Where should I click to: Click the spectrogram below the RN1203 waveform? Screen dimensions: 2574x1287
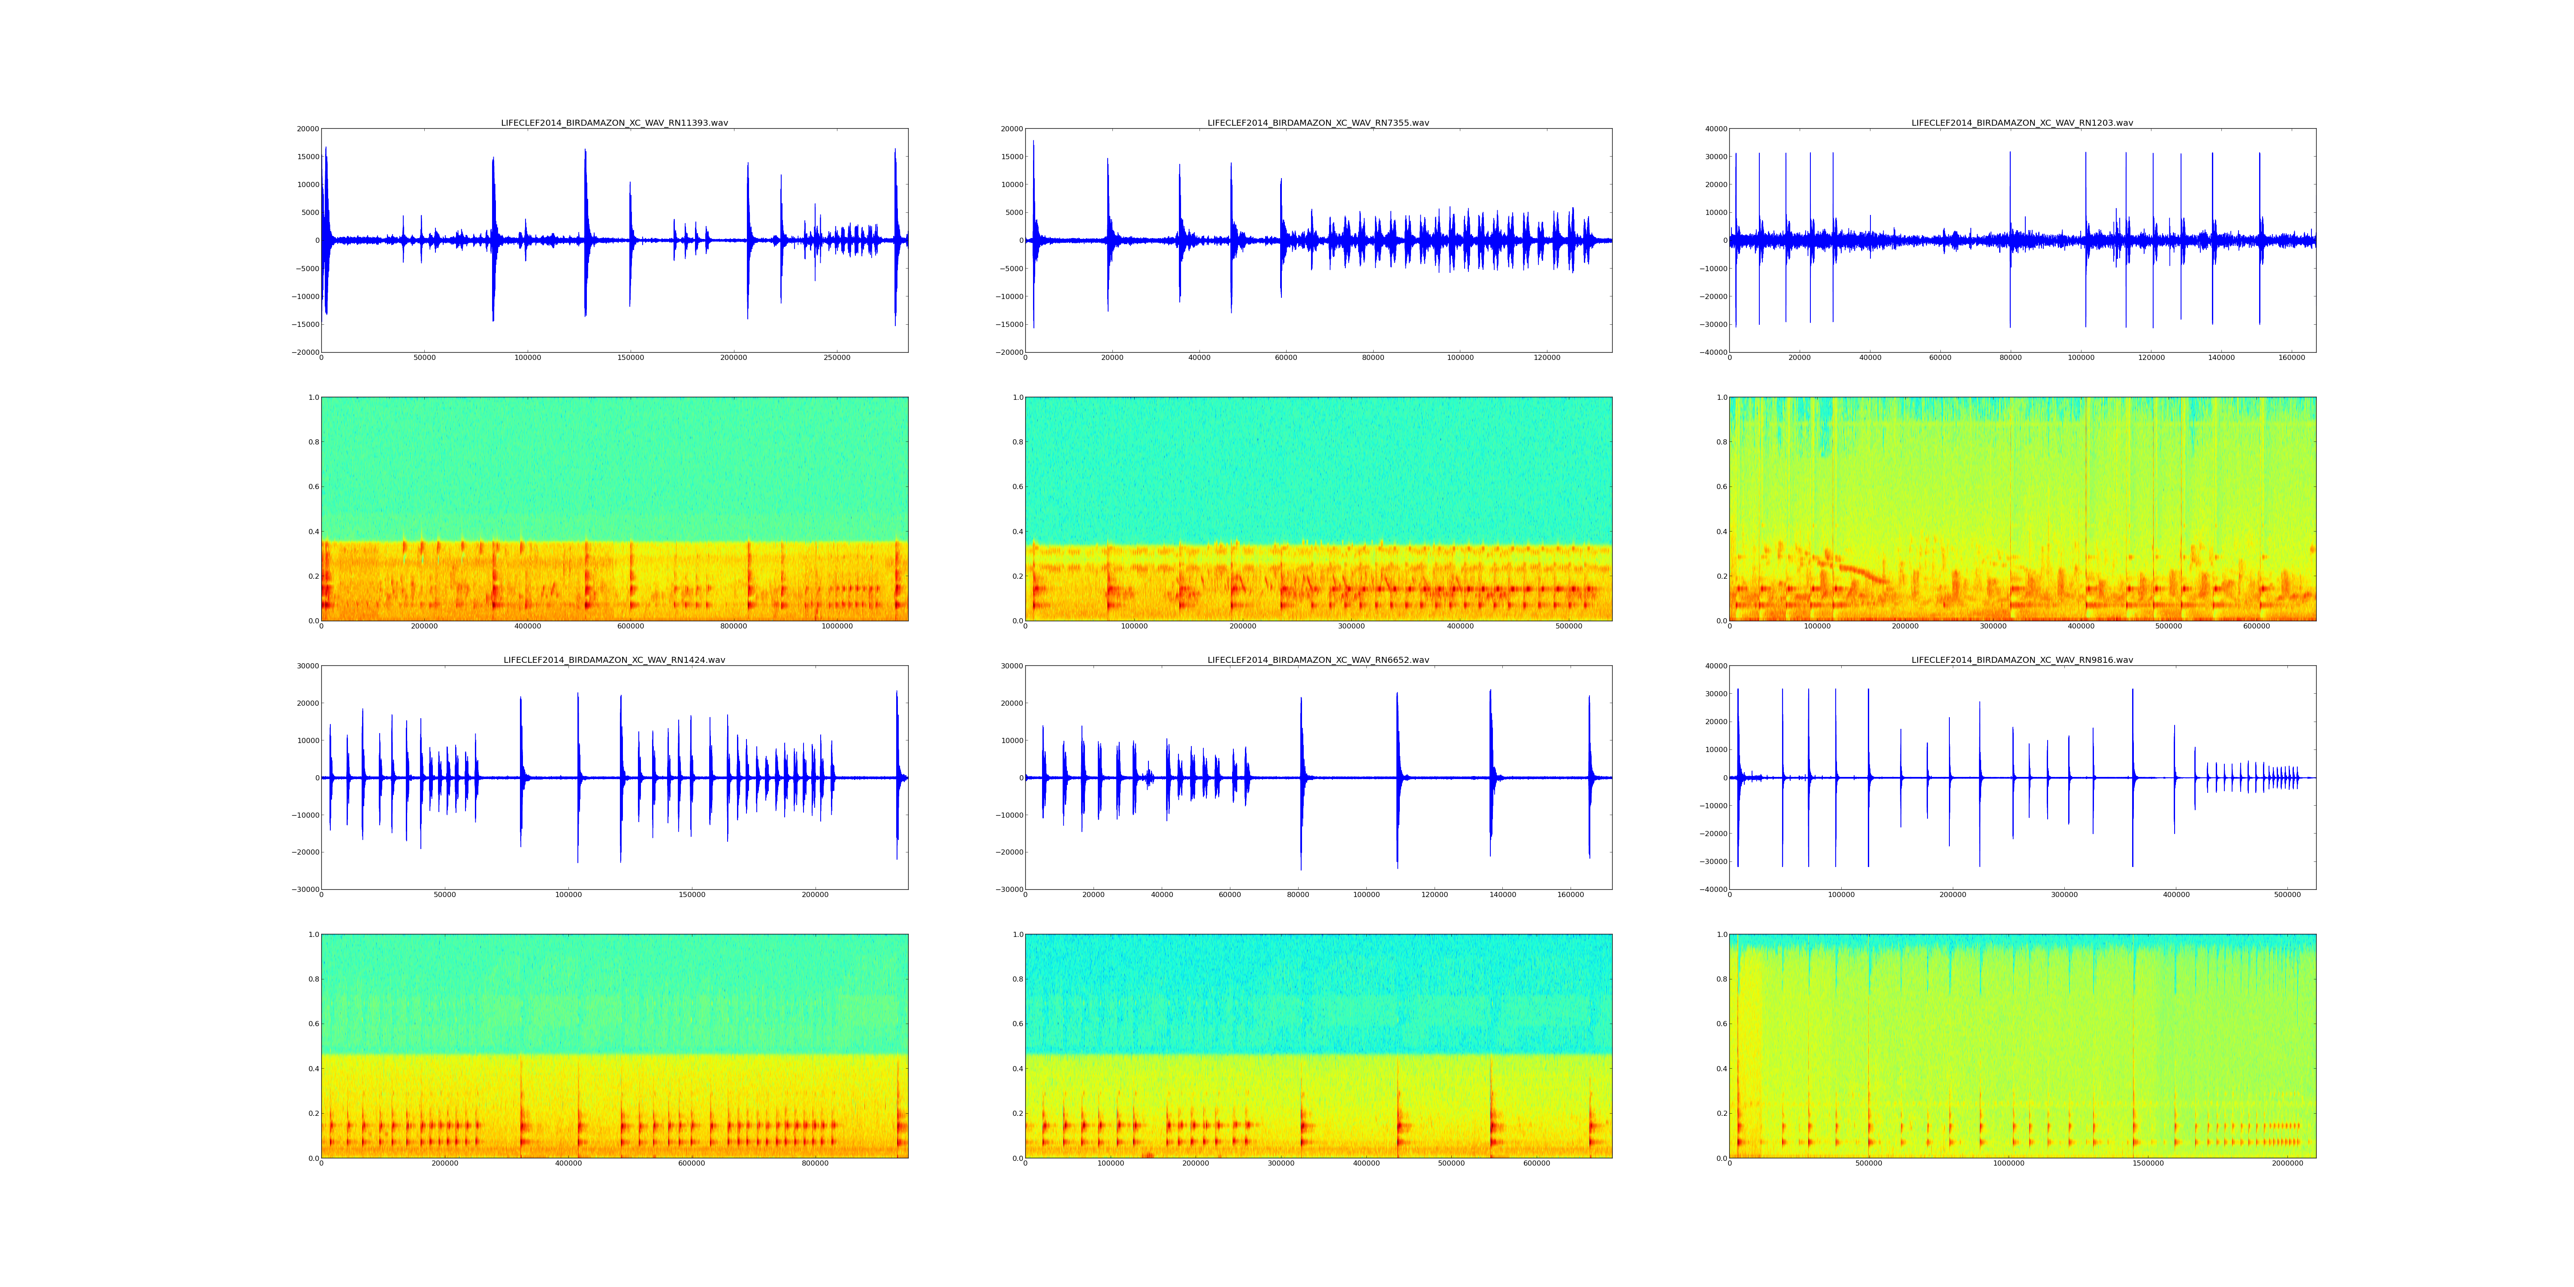2021,509
